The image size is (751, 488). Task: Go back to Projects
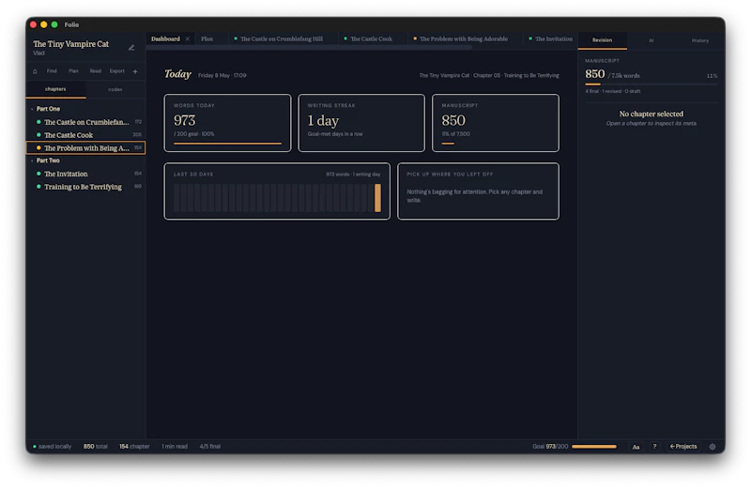[683, 447]
